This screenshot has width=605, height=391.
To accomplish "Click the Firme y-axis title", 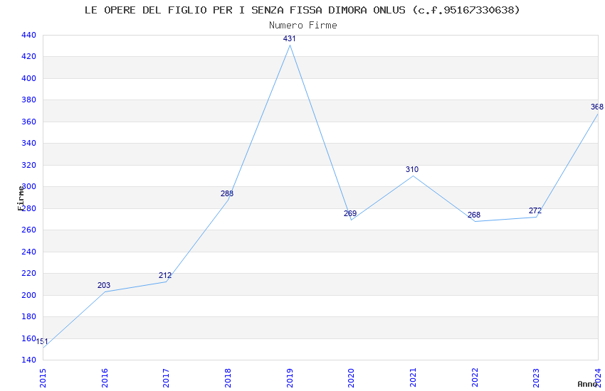I will pyautogui.click(x=21, y=198).
